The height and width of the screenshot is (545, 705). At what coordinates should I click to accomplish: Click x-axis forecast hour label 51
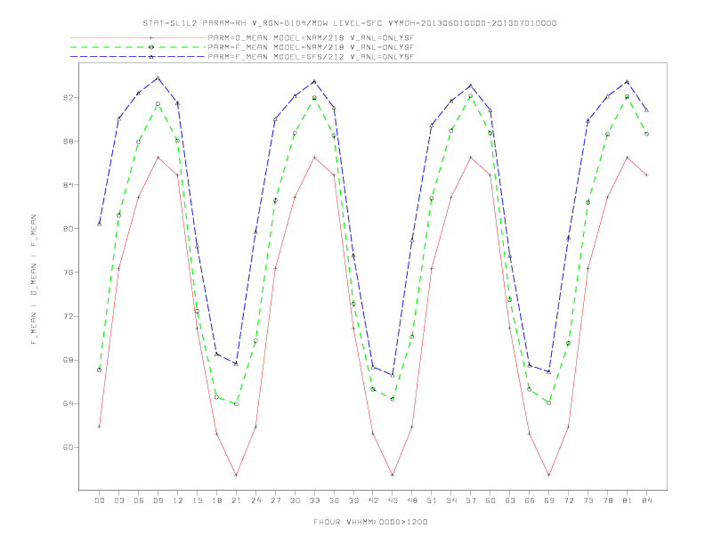tap(432, 500)
